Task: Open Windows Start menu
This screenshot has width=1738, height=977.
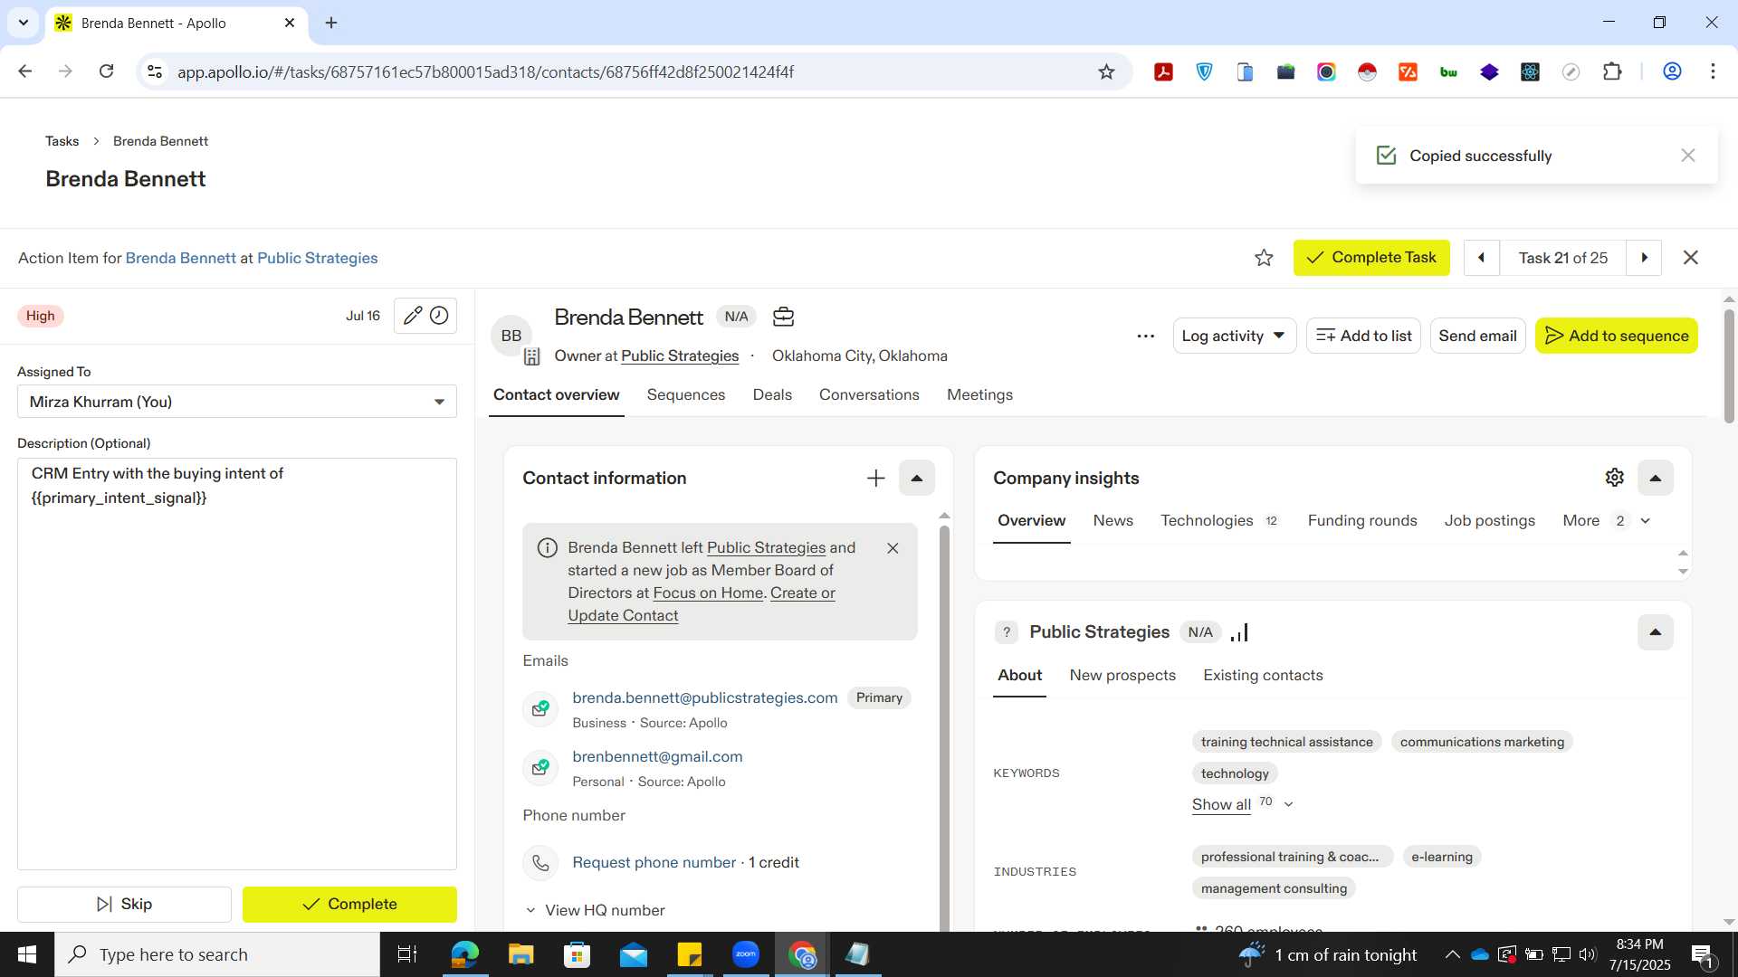Action: 27,954
